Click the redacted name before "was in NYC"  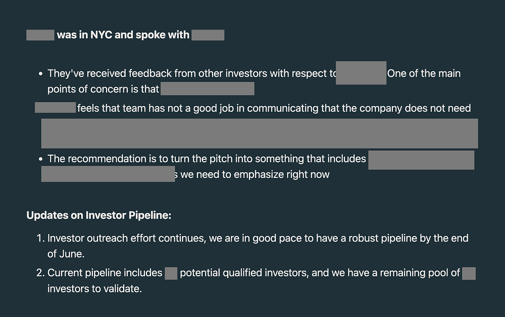pyautogui.click(x=40, y=35)
